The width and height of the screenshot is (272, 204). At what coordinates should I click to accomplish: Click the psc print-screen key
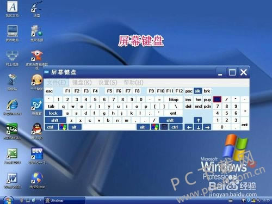click(x=189, y=91)
